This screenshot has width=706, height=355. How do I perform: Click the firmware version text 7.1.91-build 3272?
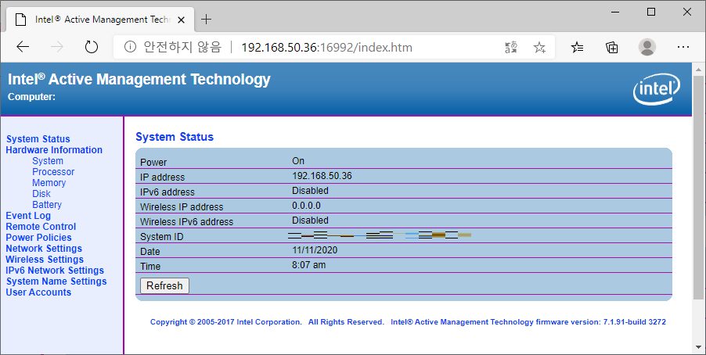coord(635,322)
